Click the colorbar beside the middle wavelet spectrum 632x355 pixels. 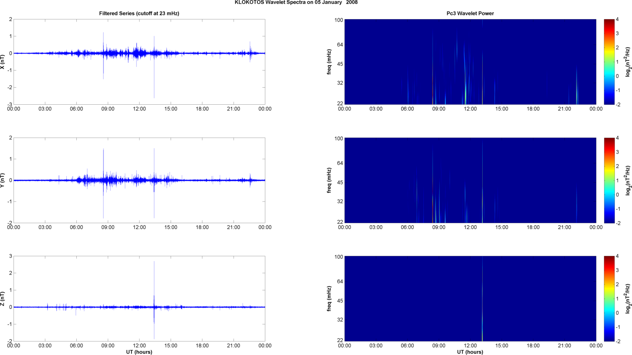[x=609, y=180]
